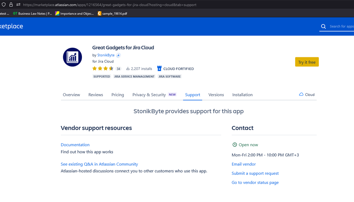Click the Contact heading

(x=243, y=128)
